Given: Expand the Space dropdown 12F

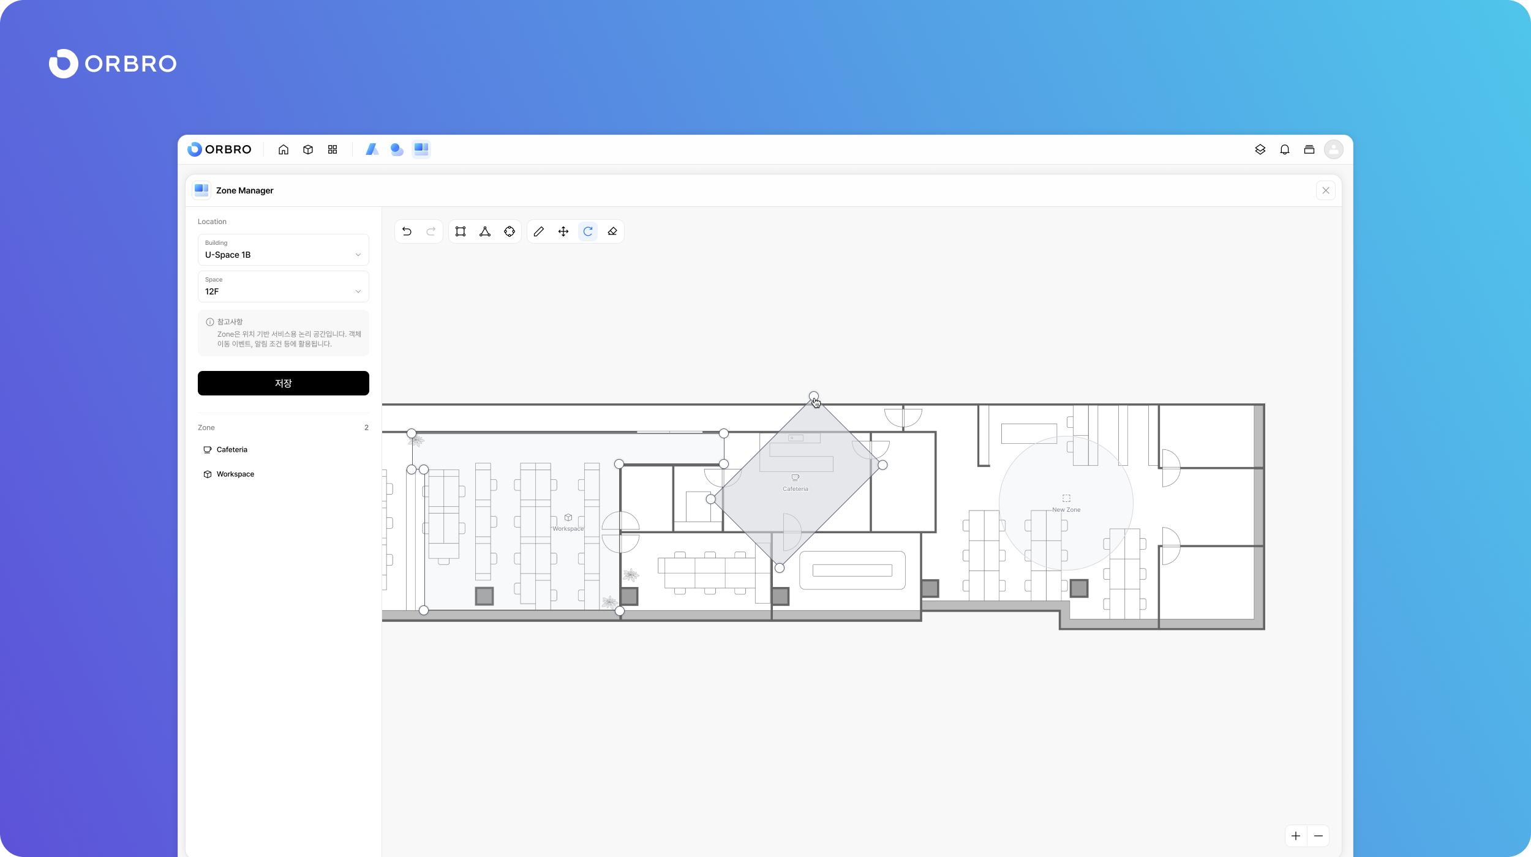Looking at the screenshot, I should [283, 286].
